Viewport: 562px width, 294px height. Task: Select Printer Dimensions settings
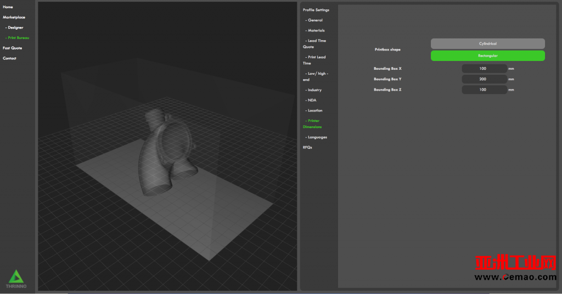(312, 124)
